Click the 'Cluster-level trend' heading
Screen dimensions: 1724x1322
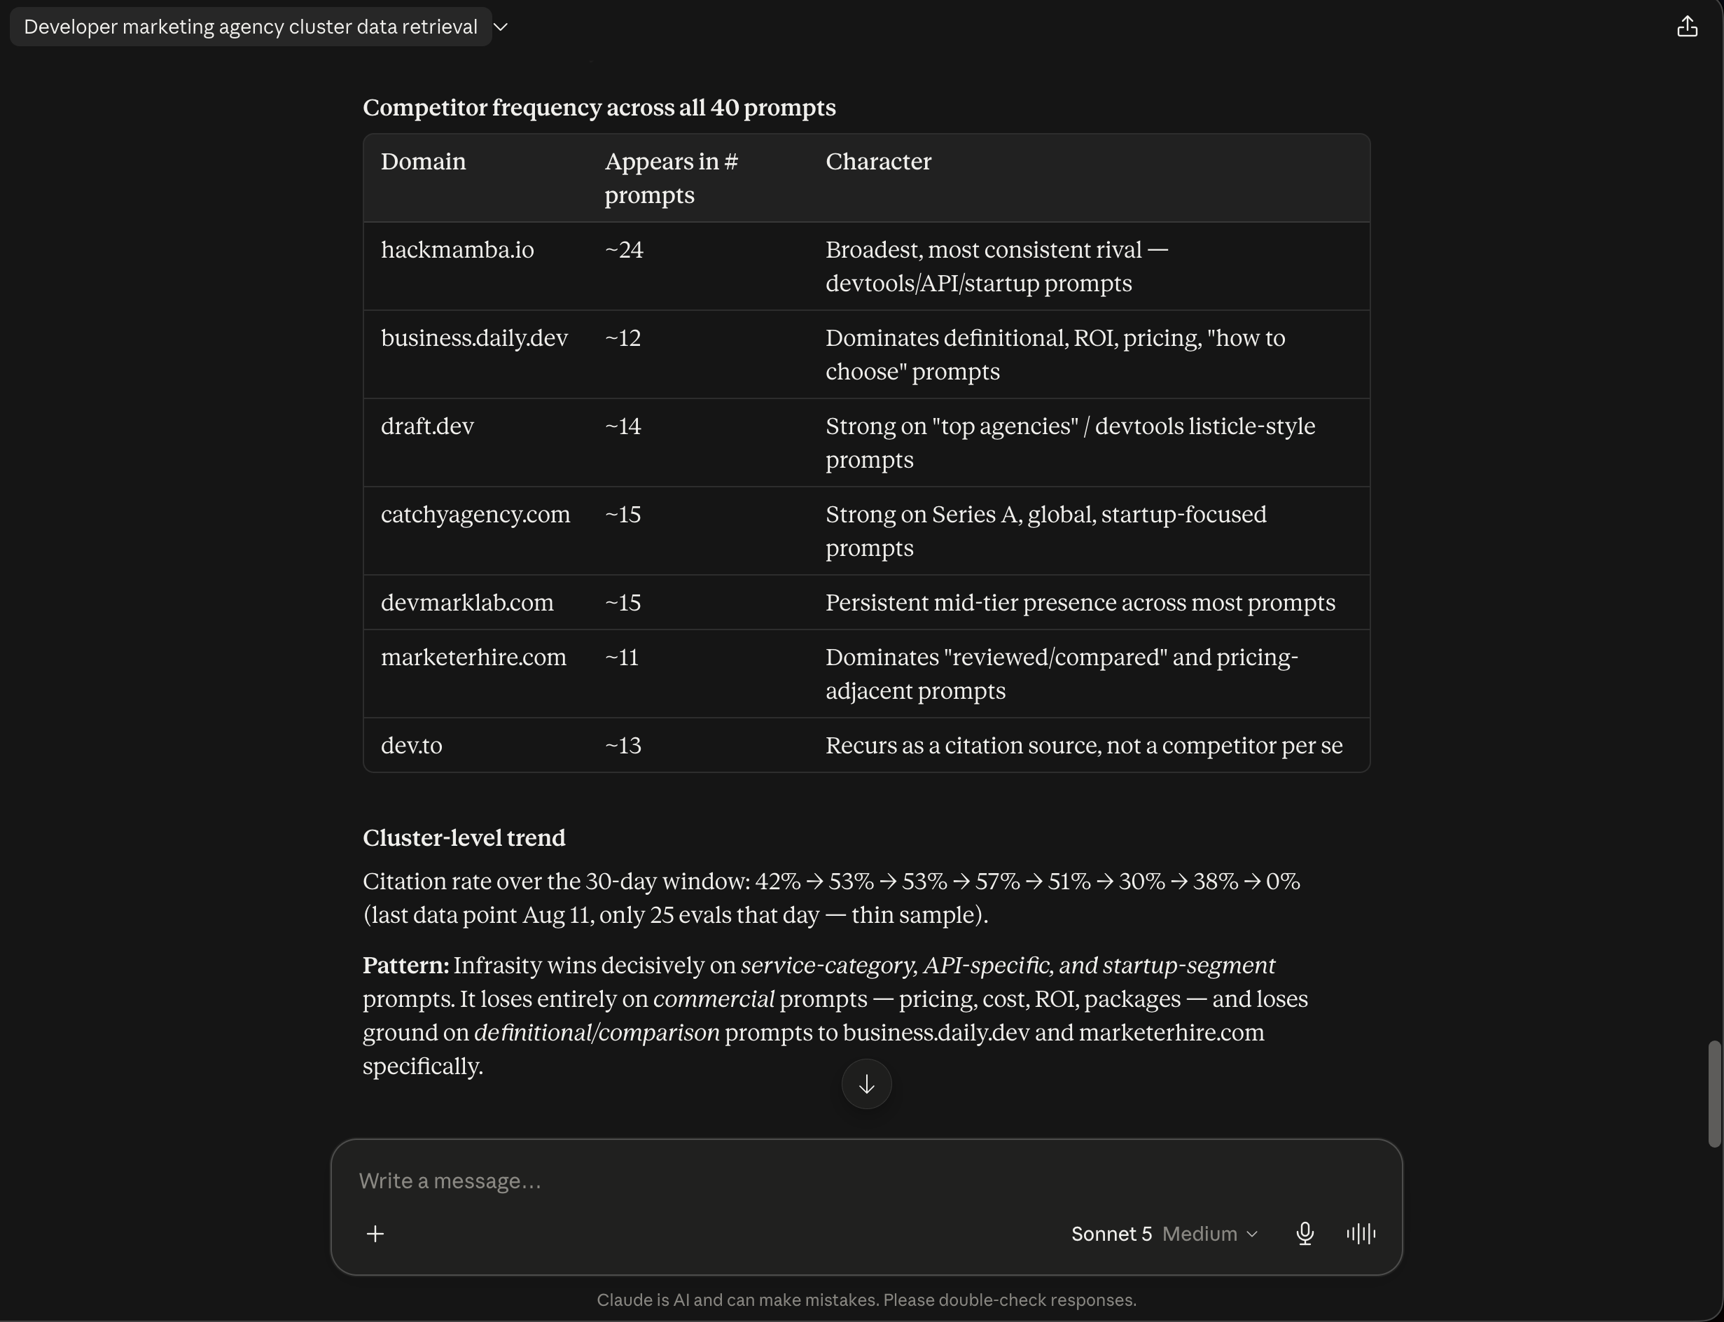(464, 838)
